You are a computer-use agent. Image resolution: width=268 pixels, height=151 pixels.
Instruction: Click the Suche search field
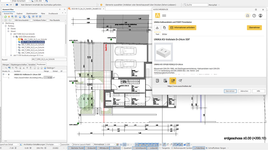(x=196, y=5)
